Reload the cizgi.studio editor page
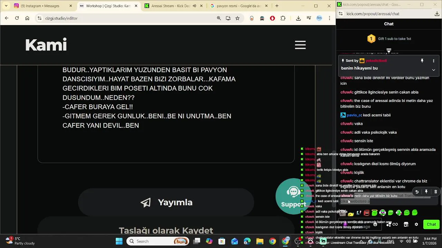Image resolution: width=442 pixels, height=248 pixels. [17, 18]
